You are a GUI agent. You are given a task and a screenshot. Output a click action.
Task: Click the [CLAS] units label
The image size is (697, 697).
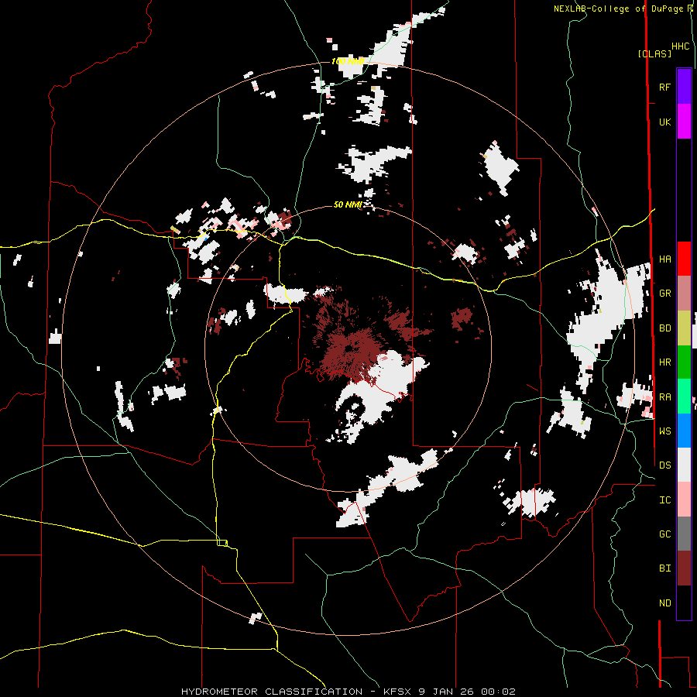[x=654, y=53]
